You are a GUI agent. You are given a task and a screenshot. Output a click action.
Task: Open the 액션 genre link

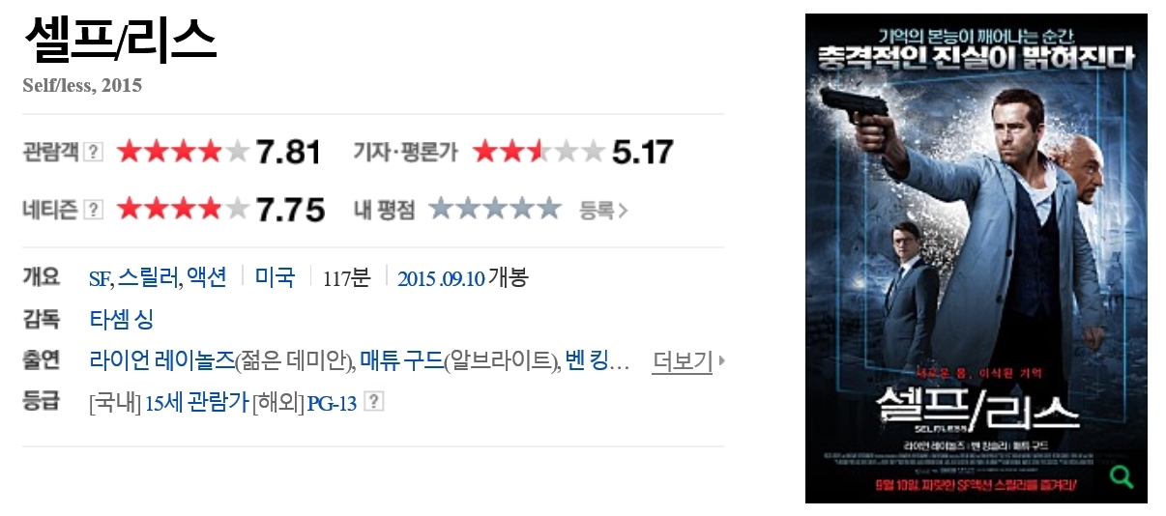pyautogui.click(x=207, y=278)
